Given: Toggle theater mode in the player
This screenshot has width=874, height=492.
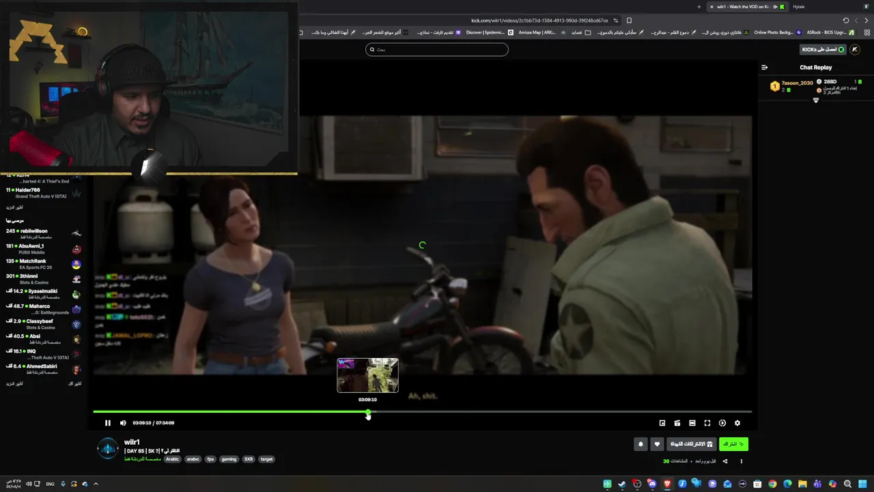Looking at the screenshot, I should 692,423.
